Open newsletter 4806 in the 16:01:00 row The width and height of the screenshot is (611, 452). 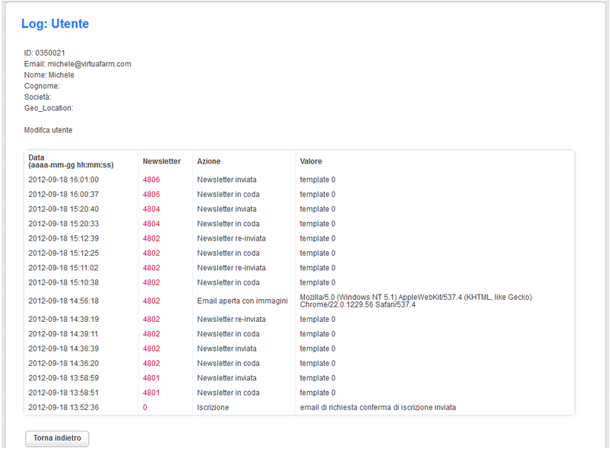click(151, 180)
